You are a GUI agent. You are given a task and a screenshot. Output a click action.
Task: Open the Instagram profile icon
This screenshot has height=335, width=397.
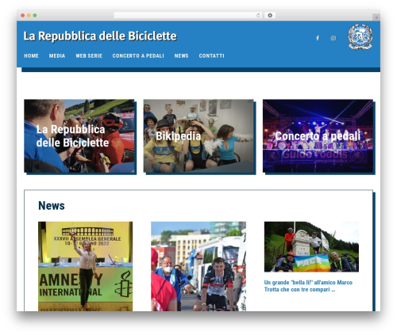[333, 38]
